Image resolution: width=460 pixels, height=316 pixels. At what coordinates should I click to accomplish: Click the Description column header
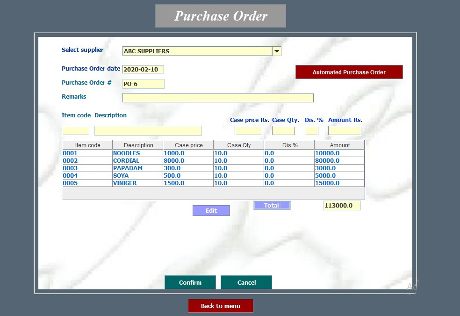pyautogui.click(x=138, y=145)
